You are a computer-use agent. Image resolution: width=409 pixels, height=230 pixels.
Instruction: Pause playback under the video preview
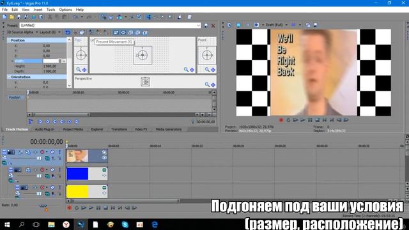pos(310,120)
